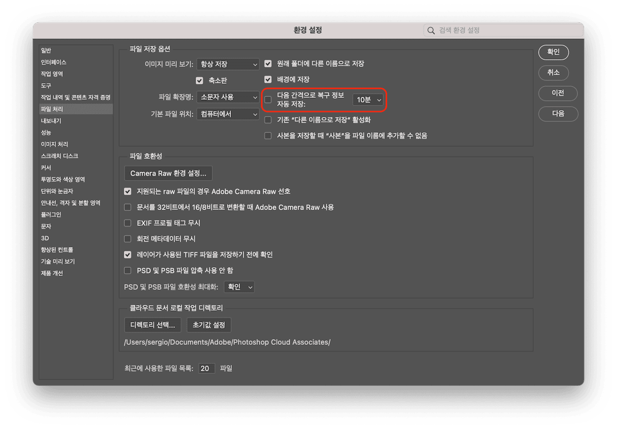Screen dimensions: 617x429
Task: Click the 확인 button
Action: coord(553,52)
